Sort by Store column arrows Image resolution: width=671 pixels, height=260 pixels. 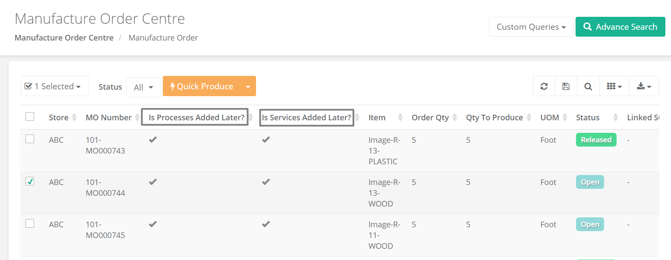click(74, 117)
